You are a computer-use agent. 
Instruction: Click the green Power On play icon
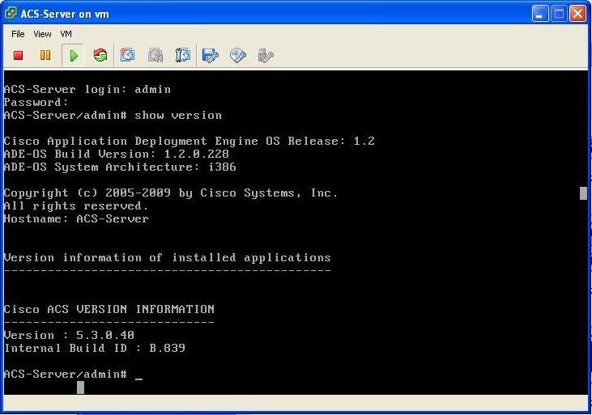click(x=73, y=55)
